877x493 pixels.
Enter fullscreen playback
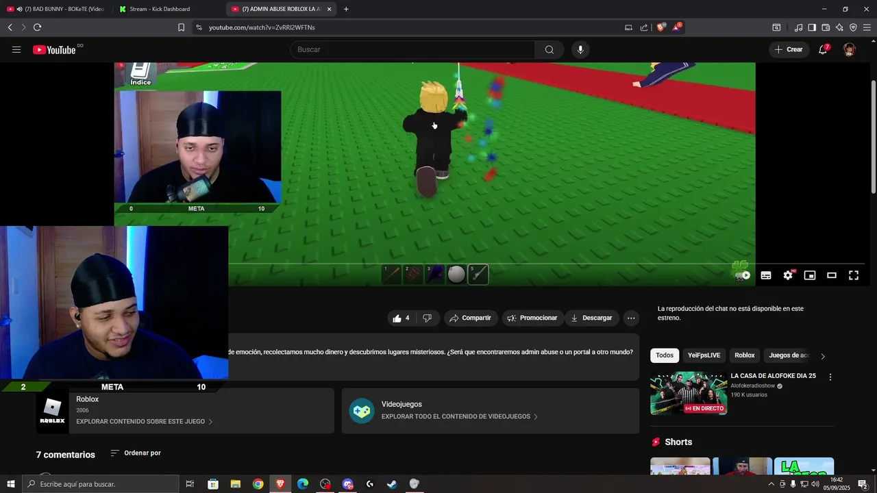pos(854,275)
